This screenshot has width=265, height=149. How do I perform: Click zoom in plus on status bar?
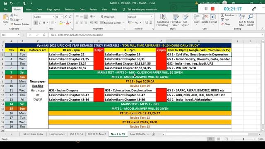(x=255, y=139)
